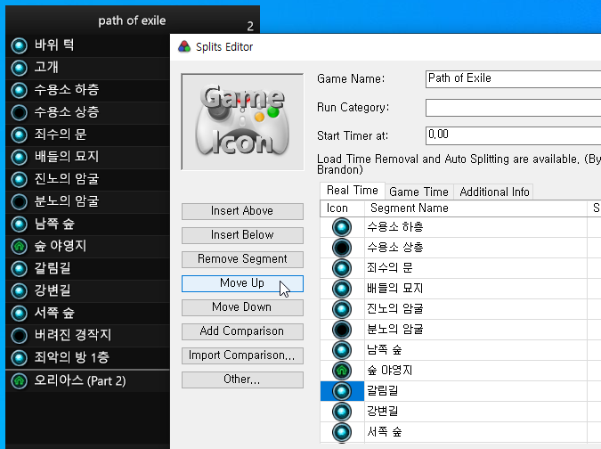Click the Game Name input field
Screen dimensions: 601x449
(x=513, y=78)
